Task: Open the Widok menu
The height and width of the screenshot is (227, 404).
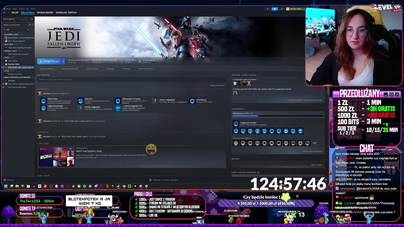Action: point(15,9)
